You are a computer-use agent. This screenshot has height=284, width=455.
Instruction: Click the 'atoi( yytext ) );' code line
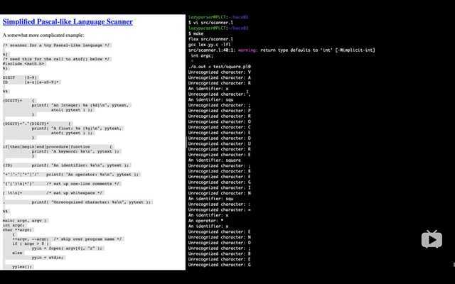[73, 110]
